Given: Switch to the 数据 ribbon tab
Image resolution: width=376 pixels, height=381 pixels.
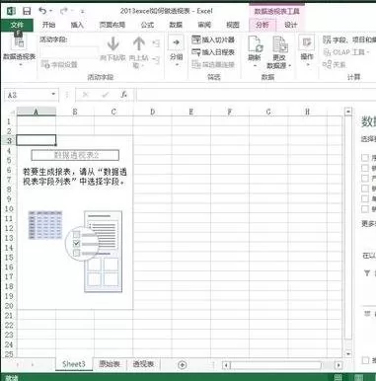Looking at the screenshot, I should click(176, 25).
